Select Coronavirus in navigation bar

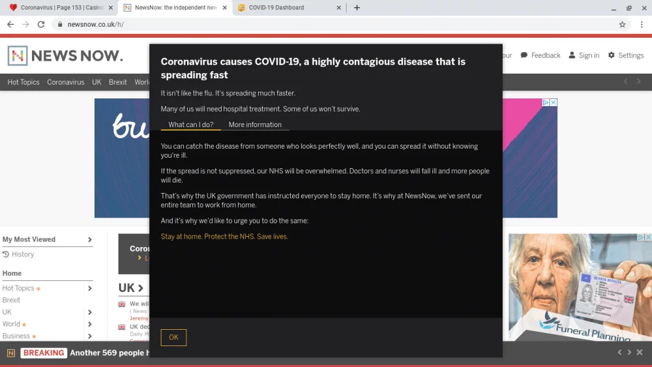coord(66,82)
